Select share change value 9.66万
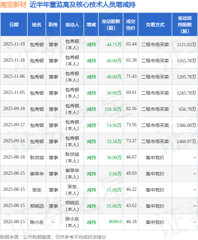Screen dimensions: 198x240 pos(115,174)
